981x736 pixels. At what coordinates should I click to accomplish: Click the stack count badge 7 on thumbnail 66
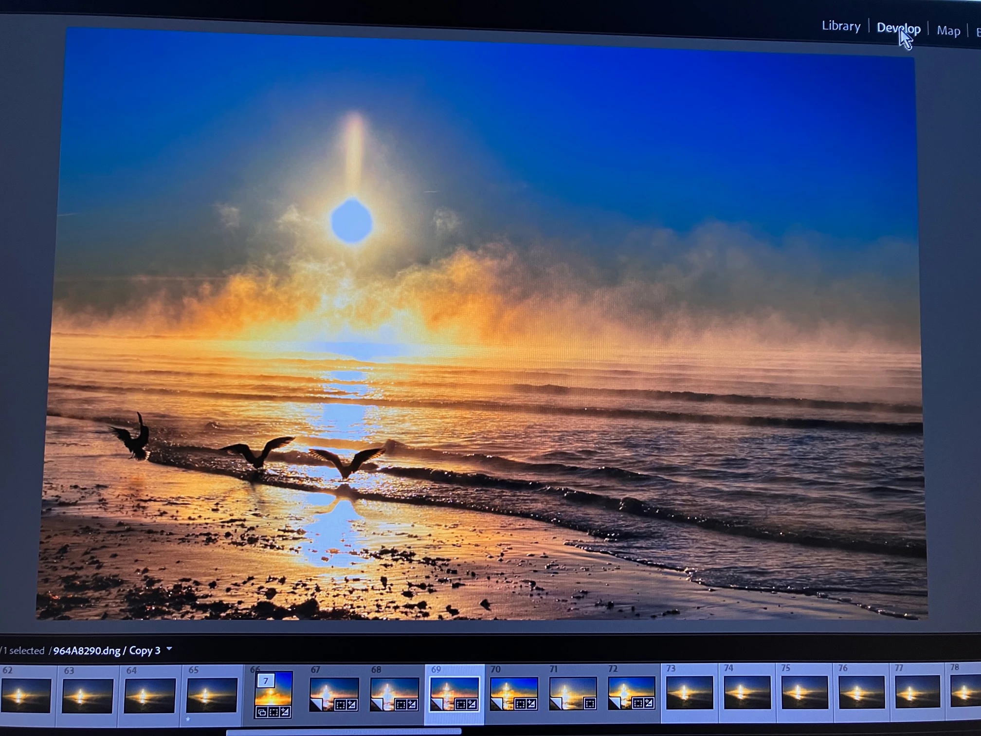pyautogui.click(x=266, y=681)
